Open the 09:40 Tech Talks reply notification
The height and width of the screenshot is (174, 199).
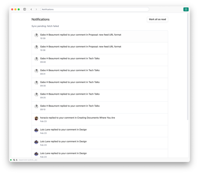click(70, 59)
